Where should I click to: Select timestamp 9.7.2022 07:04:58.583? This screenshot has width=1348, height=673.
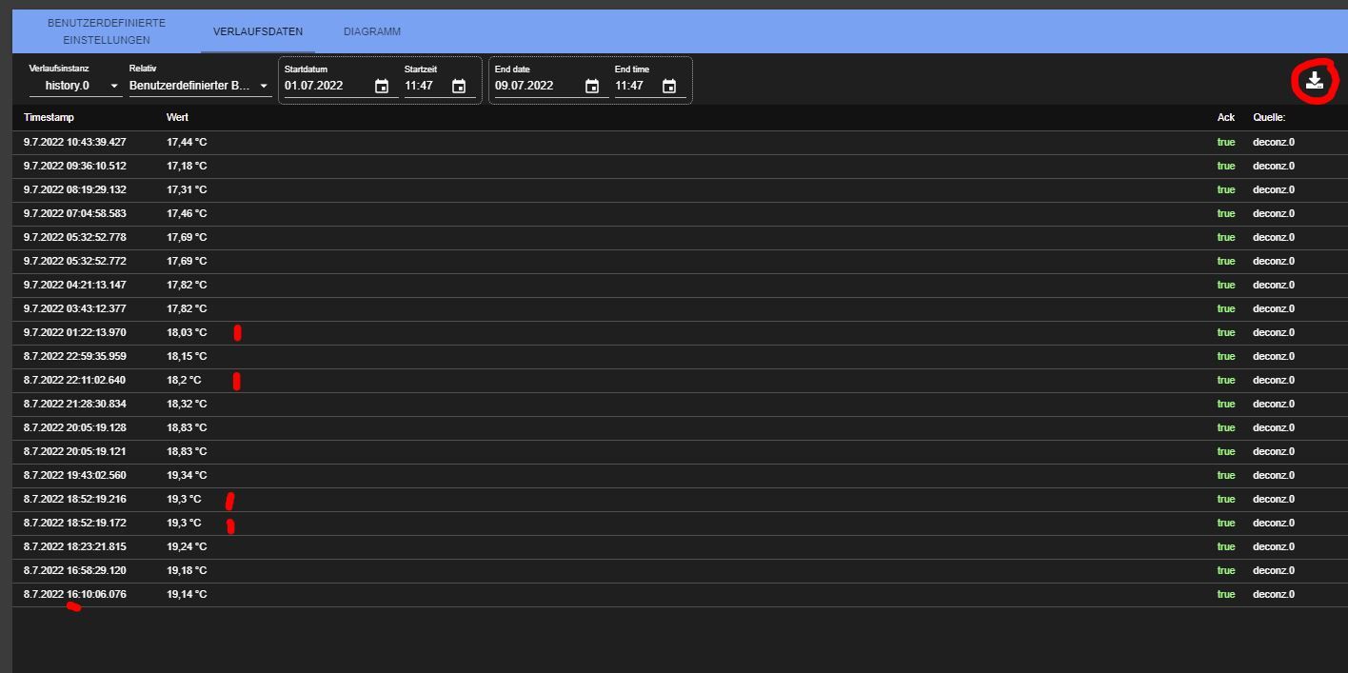[x=75, y=213]
